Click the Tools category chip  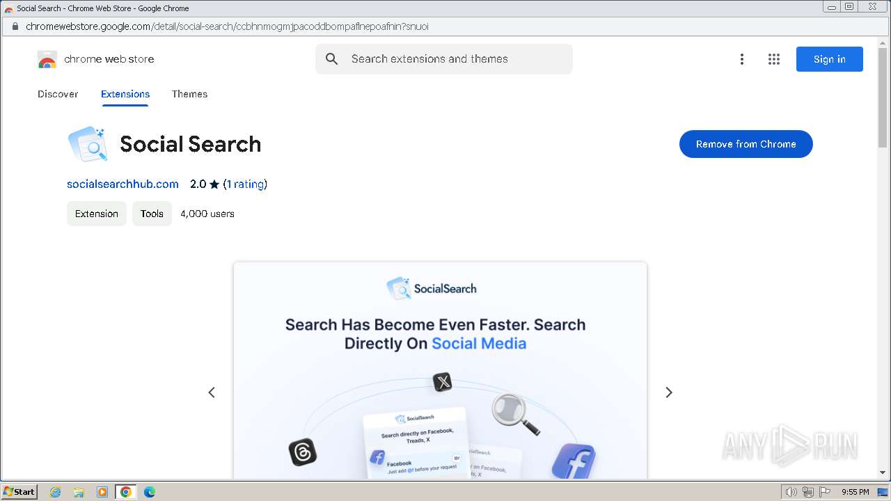(x=152, y=214)
